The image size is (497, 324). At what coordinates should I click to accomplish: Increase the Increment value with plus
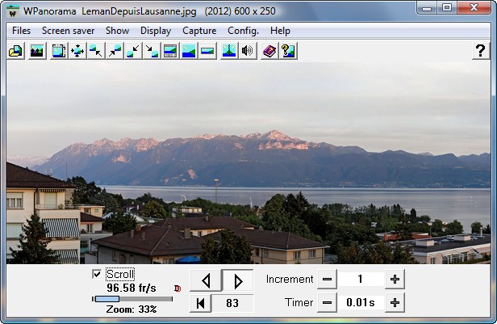pyautogui.click(x=395, y=280)
